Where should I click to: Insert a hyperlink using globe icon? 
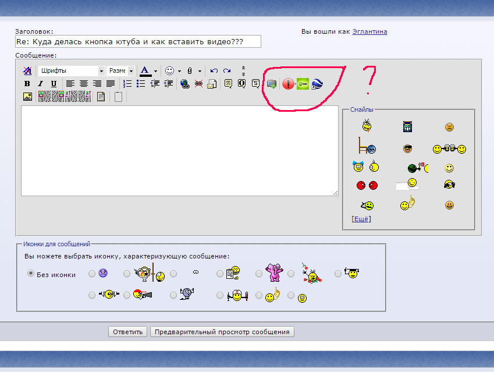(x=185, y=84)
